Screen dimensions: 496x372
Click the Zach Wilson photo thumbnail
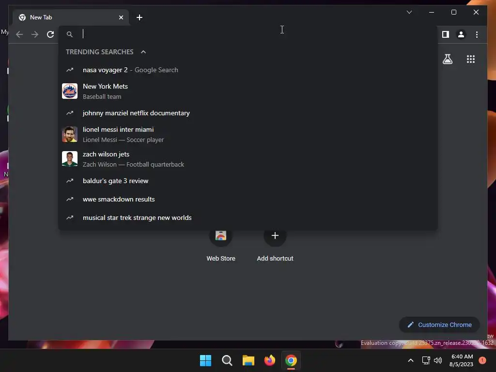pos(70,159)
